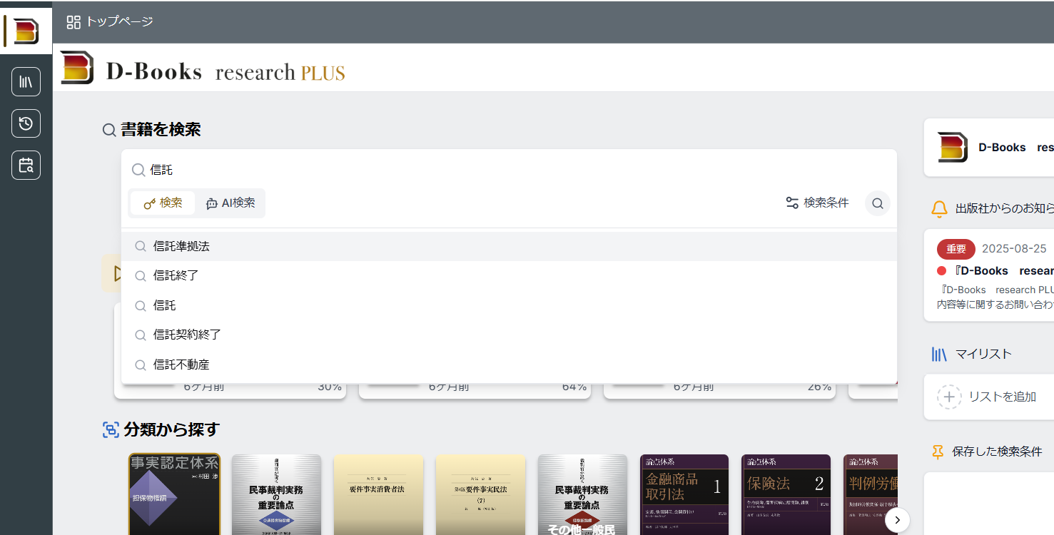1054x535 pixels.
Task: Click the D-Books logo in right card
Action: click(952, 148)
